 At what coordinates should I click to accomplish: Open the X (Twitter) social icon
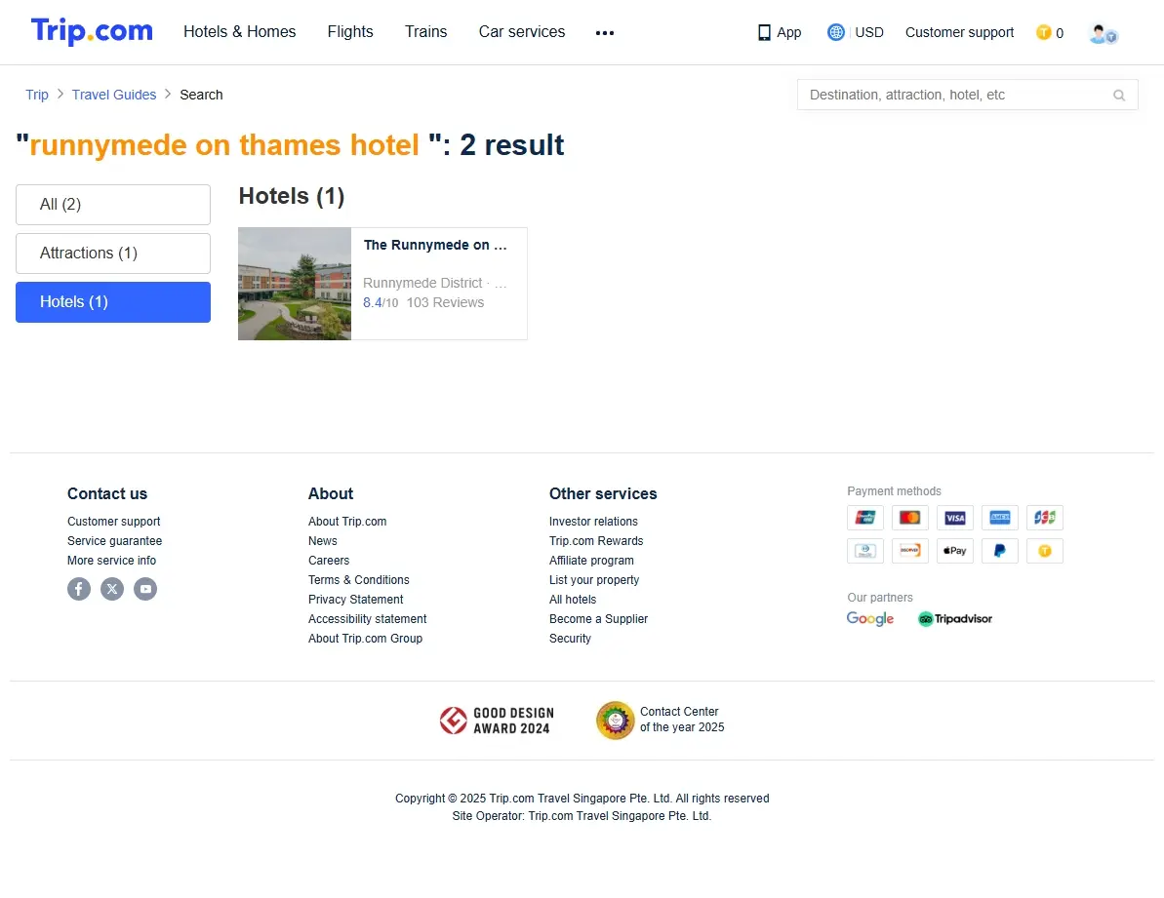point(112,589)
